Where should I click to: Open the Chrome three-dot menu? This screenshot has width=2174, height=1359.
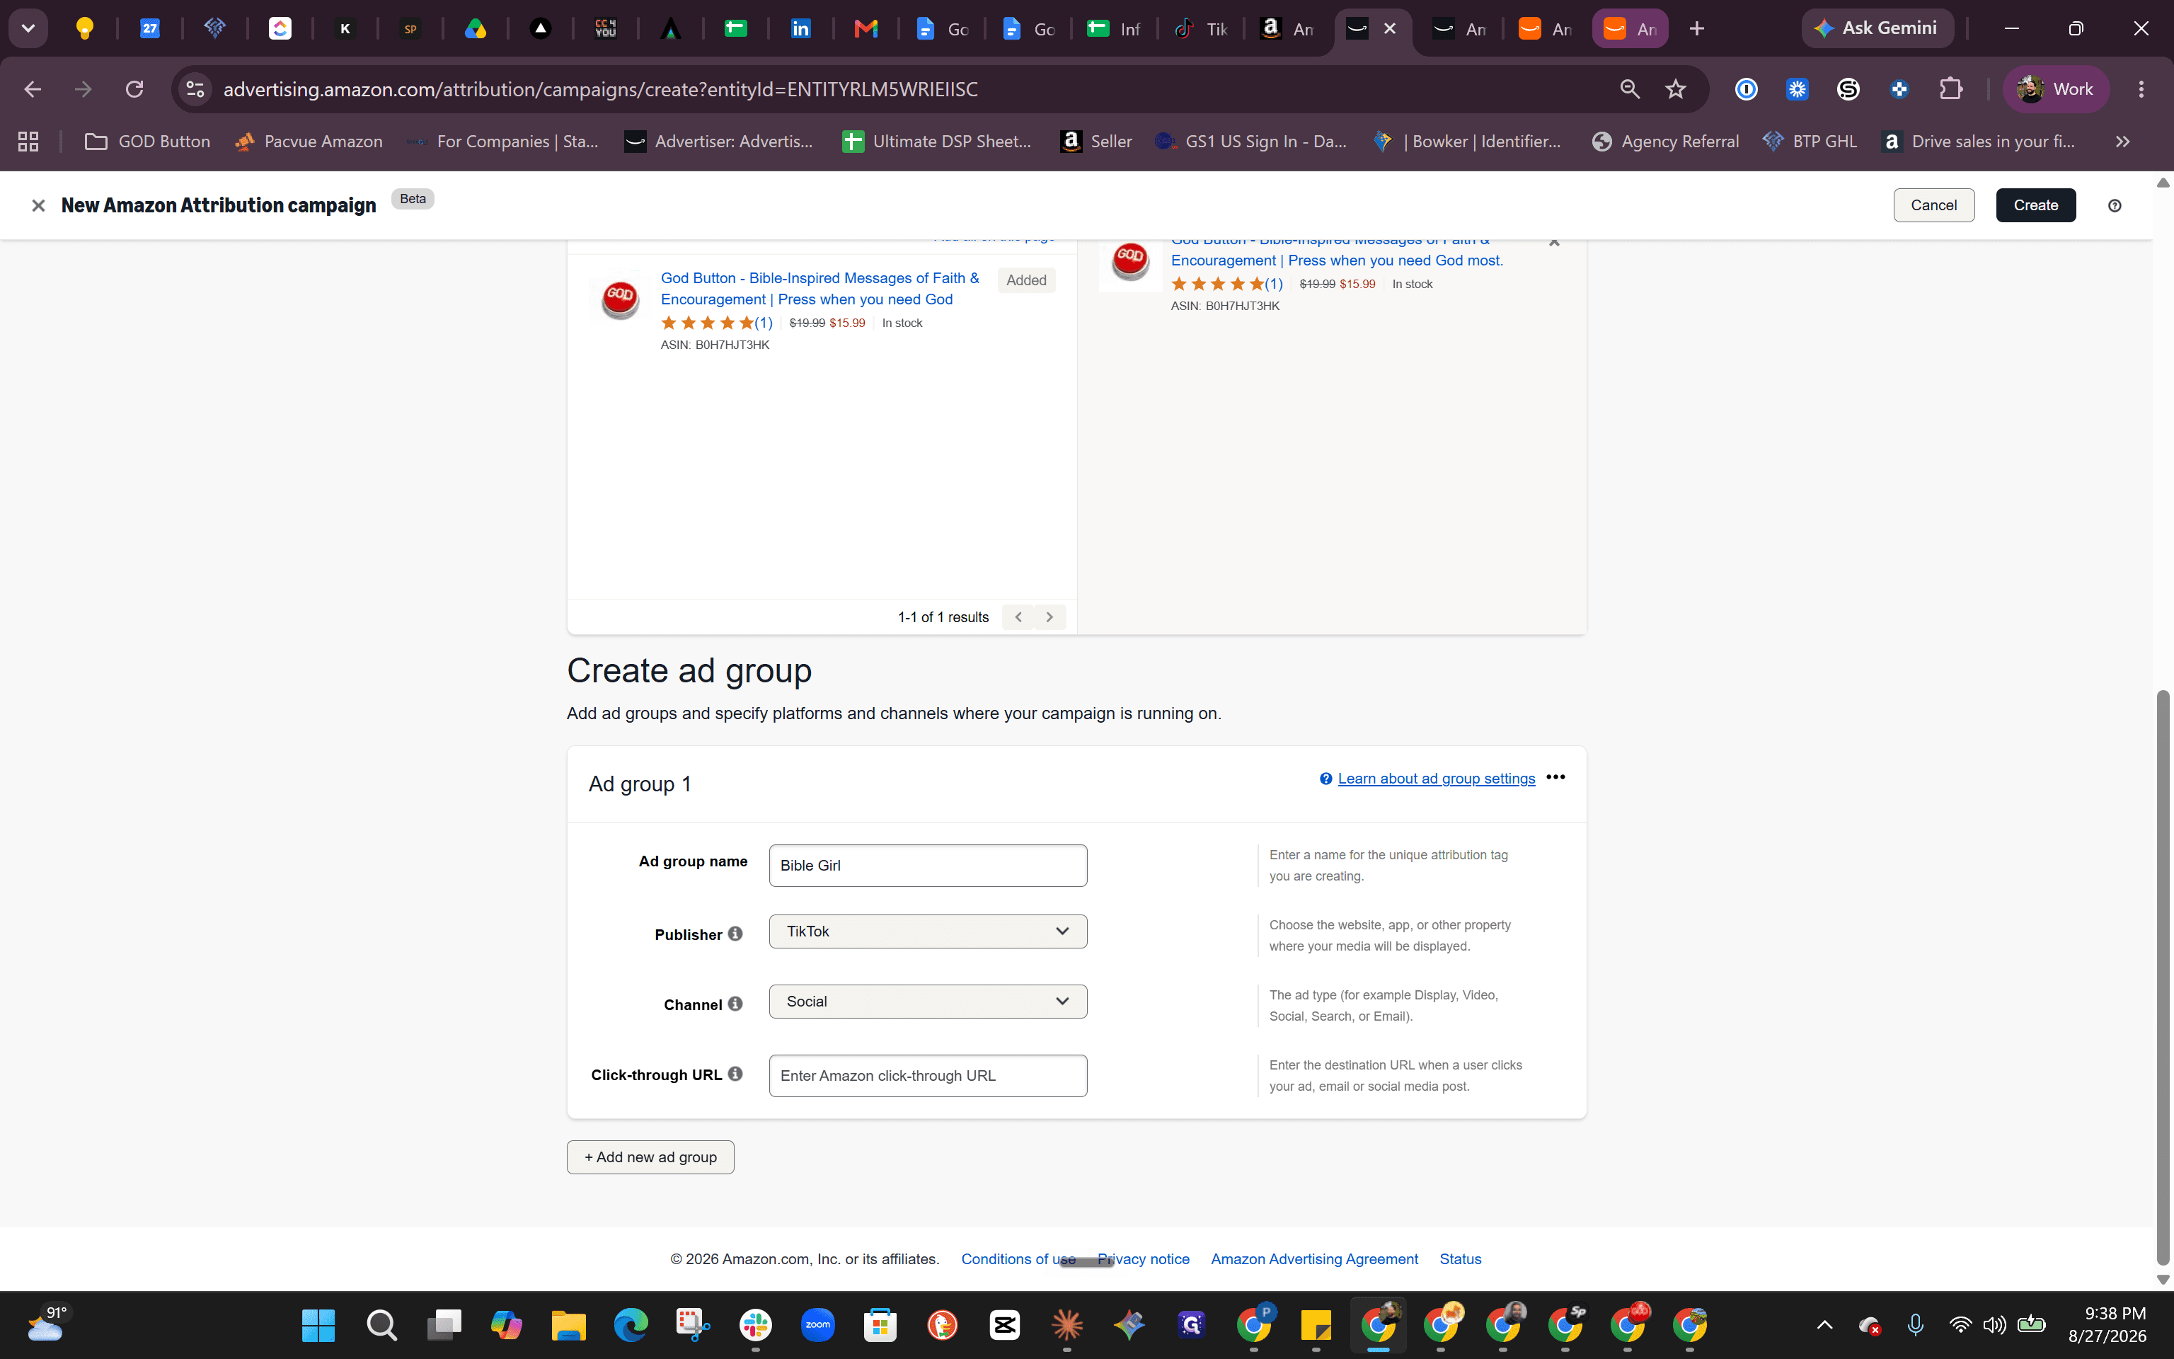(2141, 89)
